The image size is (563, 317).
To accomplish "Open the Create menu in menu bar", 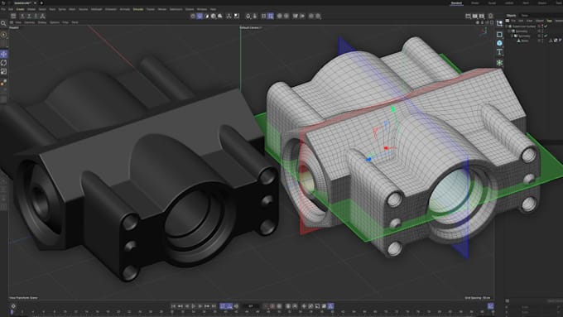I will pos(20,9).
